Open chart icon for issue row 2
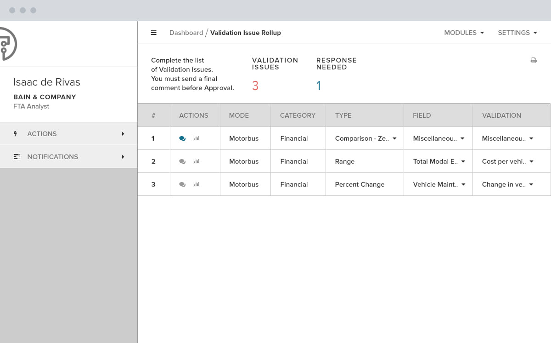Viewport: 551px width, 343px height. point(196,161)
